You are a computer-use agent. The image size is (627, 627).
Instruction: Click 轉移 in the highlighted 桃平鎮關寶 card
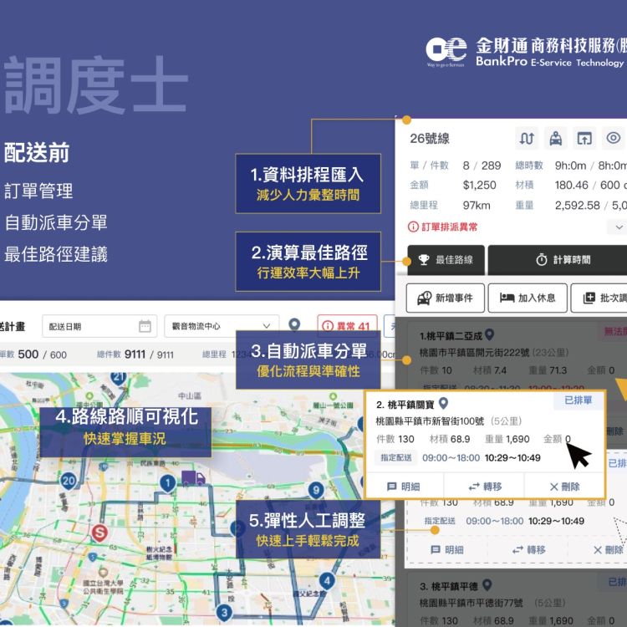(485, 487)
